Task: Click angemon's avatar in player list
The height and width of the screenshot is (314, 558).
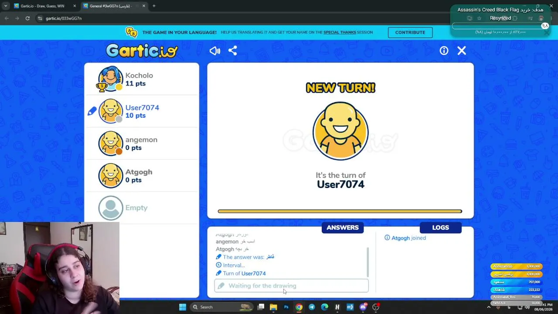Action: click(x=111, y=143)
